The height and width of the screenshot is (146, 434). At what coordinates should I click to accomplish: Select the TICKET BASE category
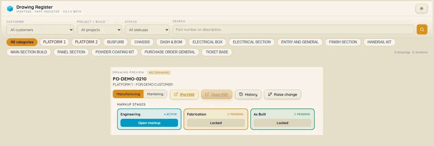point(217,52)
